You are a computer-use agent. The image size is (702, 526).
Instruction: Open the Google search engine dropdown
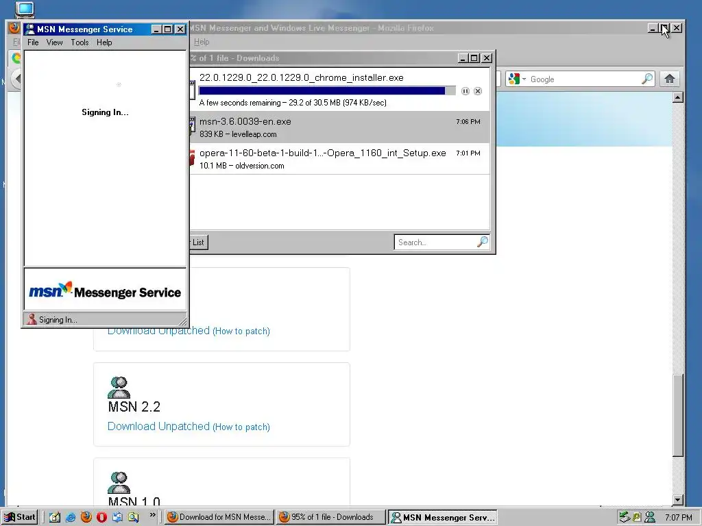[x=517, y=79]
